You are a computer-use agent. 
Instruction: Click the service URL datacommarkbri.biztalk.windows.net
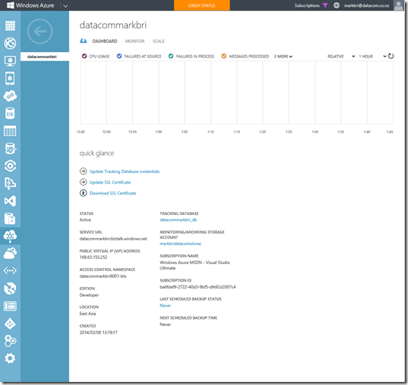point(113,239)
